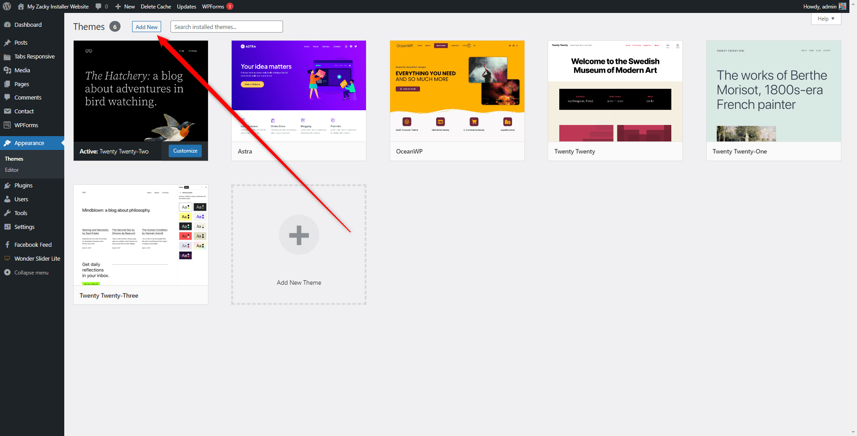857x436 pixels.
Task: Click the OceanWP theme name label
Action: click(409, 151)
